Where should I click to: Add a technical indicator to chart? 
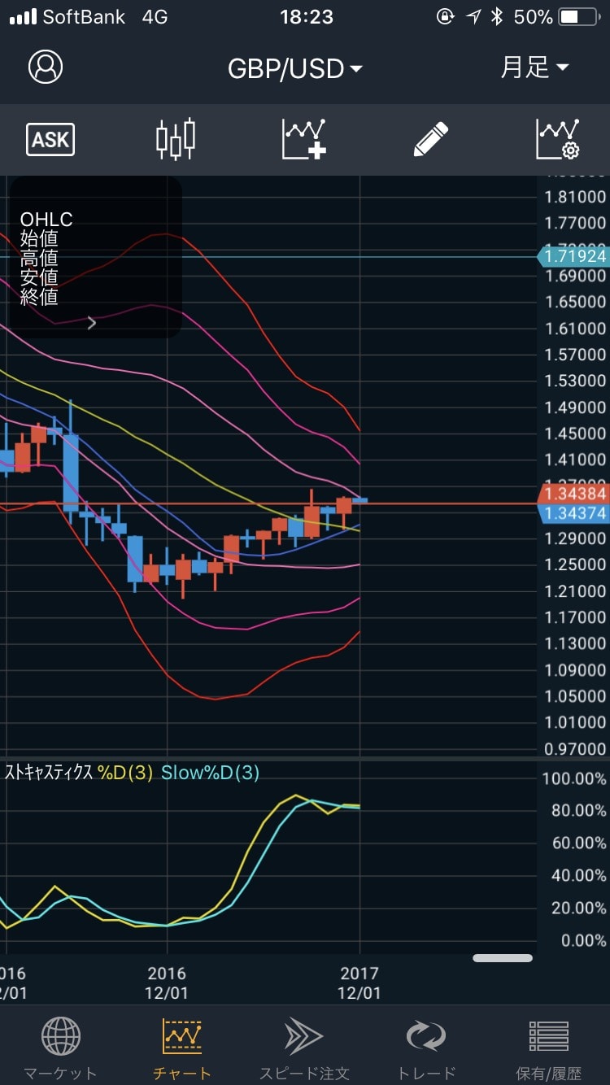coord(304,139)
